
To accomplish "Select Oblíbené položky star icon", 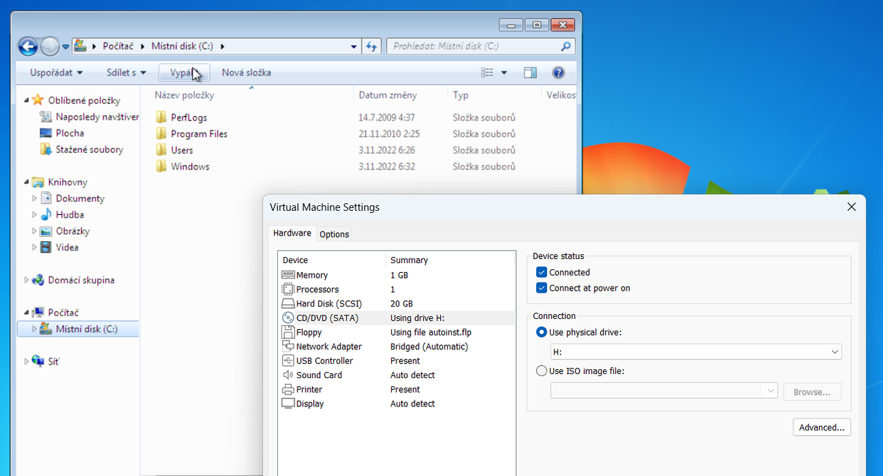I will [38, 100].
